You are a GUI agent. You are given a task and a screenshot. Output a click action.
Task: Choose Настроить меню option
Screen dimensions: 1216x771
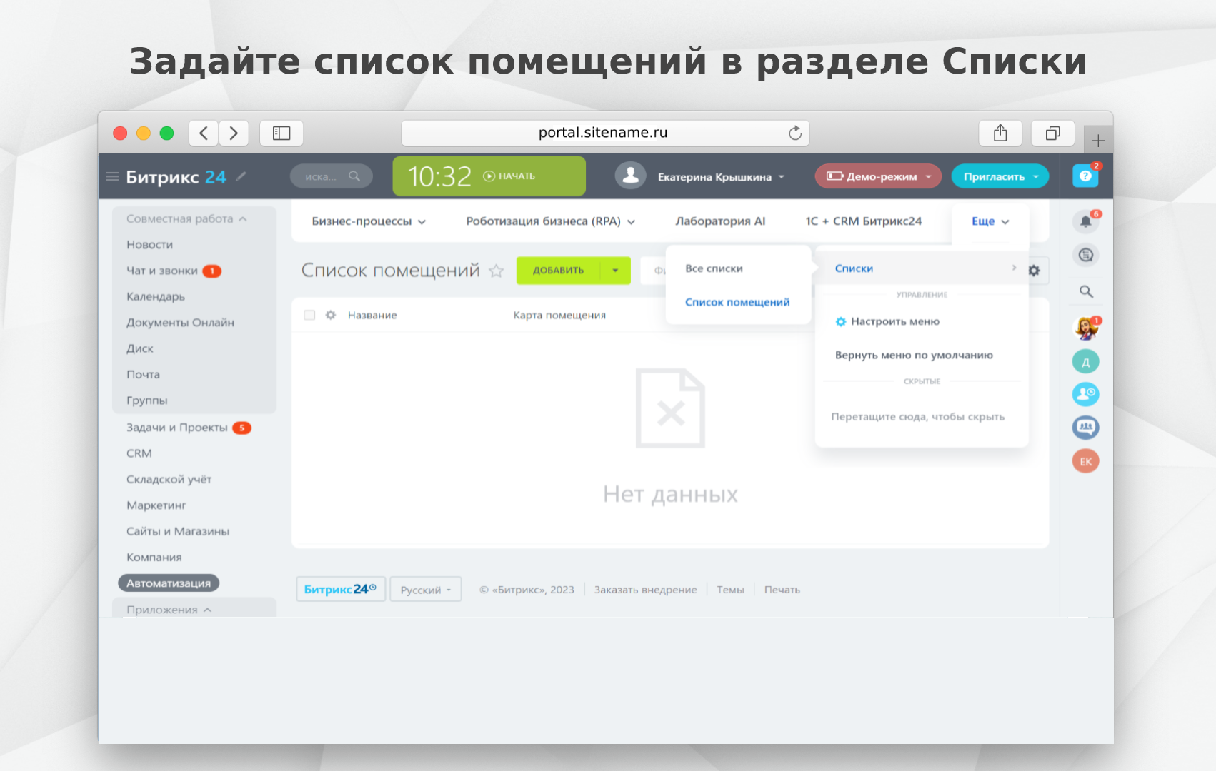point(894,321)
